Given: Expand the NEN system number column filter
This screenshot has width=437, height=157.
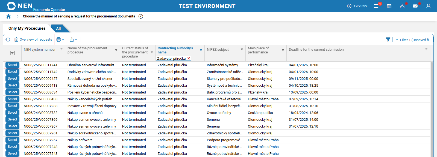Looking at the screenshot, I should pyautogui.click(x=61, y=50).
